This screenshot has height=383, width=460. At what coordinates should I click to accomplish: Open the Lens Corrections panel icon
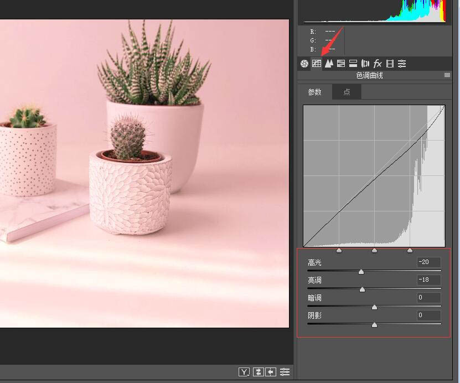[365, 64]
